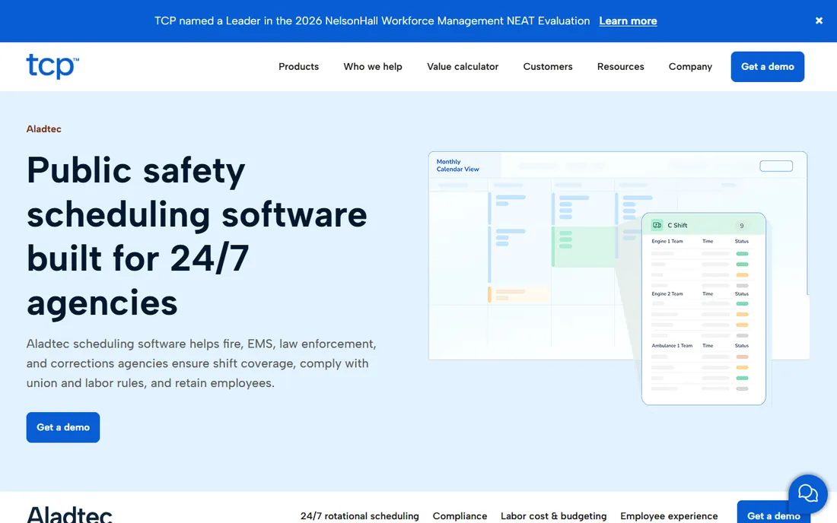Click the tcp logo
The height and width of the screenshot is (523, 837).
[x=53, y=66]
